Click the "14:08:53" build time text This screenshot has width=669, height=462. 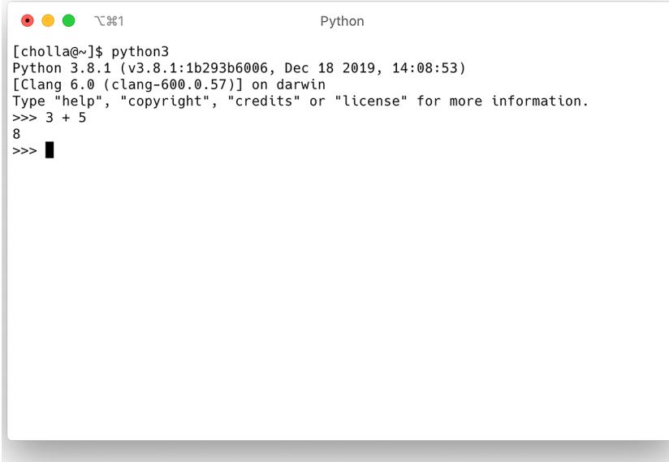pyautogui.click(x=426, y=68)
